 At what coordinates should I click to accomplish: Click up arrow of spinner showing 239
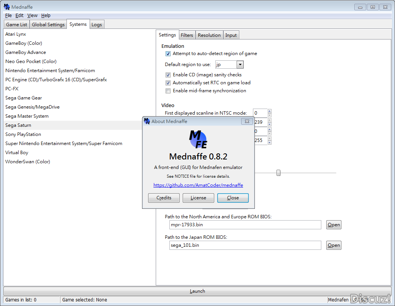270,120
